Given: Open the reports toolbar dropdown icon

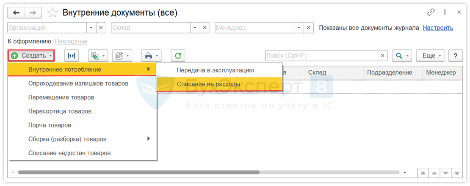Looking at the screenshot, I should coord(122,56).
